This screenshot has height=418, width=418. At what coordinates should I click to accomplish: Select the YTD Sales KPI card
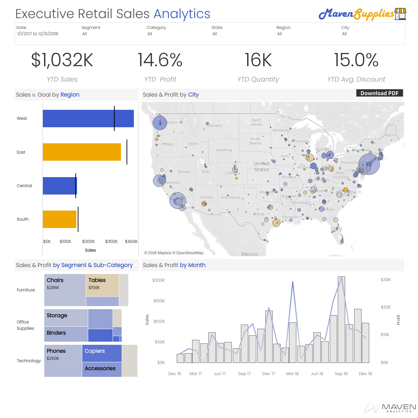[x=62, y=66]
